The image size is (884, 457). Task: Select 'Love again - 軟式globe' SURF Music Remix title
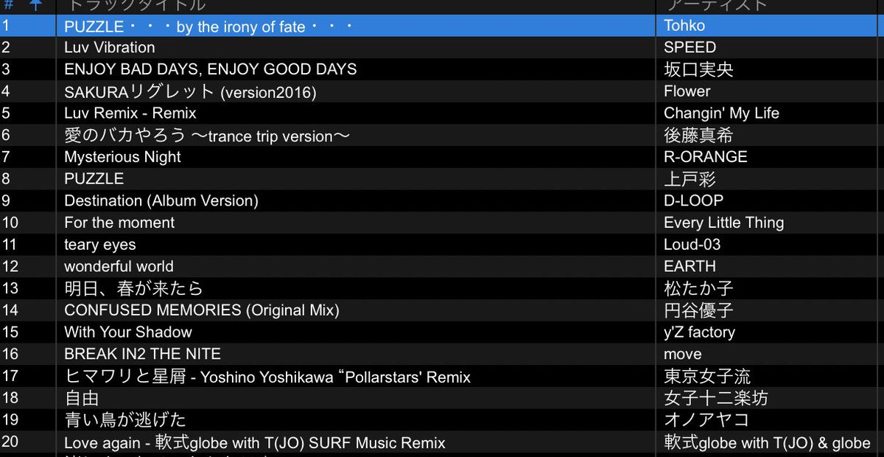[255, 443]
